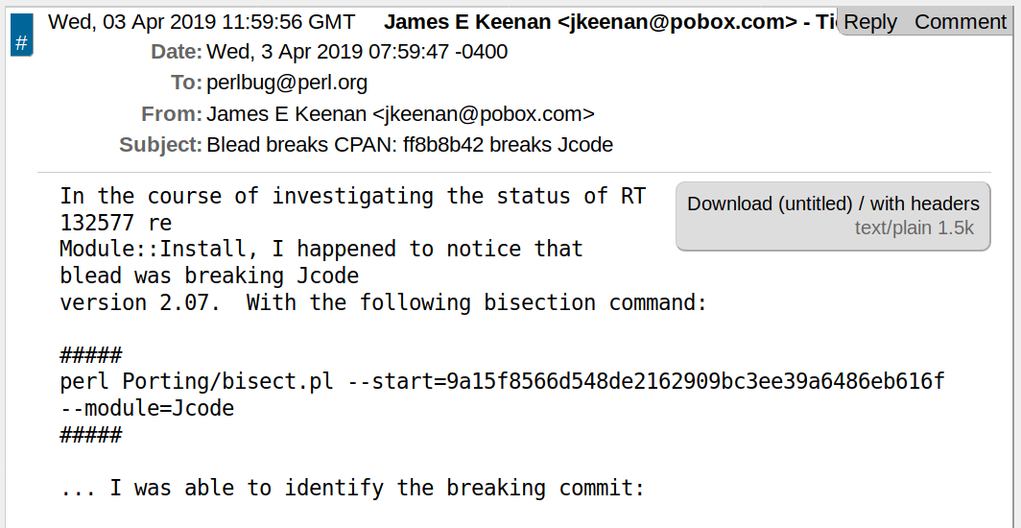Click the --module=Jcode text line
The height and width of the screenshot is (528, 1021).
147,408
